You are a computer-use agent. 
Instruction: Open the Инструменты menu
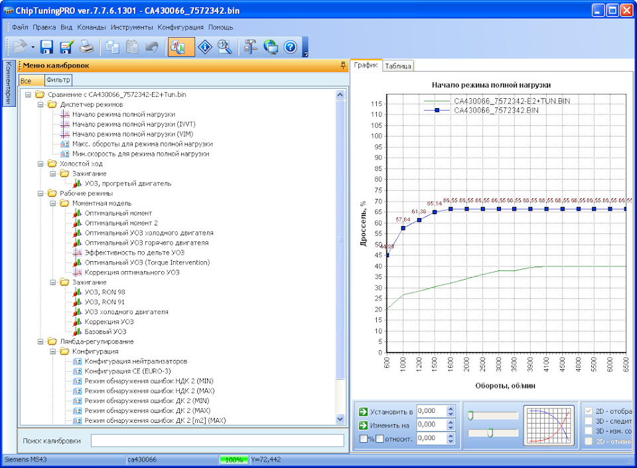[131, 27]
